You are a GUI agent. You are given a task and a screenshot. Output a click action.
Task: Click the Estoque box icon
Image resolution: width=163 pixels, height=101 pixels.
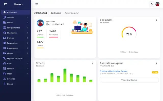(x=5, y=69)
